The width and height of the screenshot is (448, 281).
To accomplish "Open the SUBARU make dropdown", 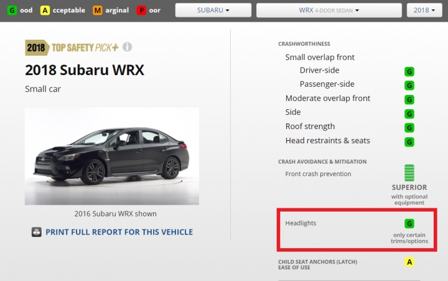I will (x=213, y=11).
